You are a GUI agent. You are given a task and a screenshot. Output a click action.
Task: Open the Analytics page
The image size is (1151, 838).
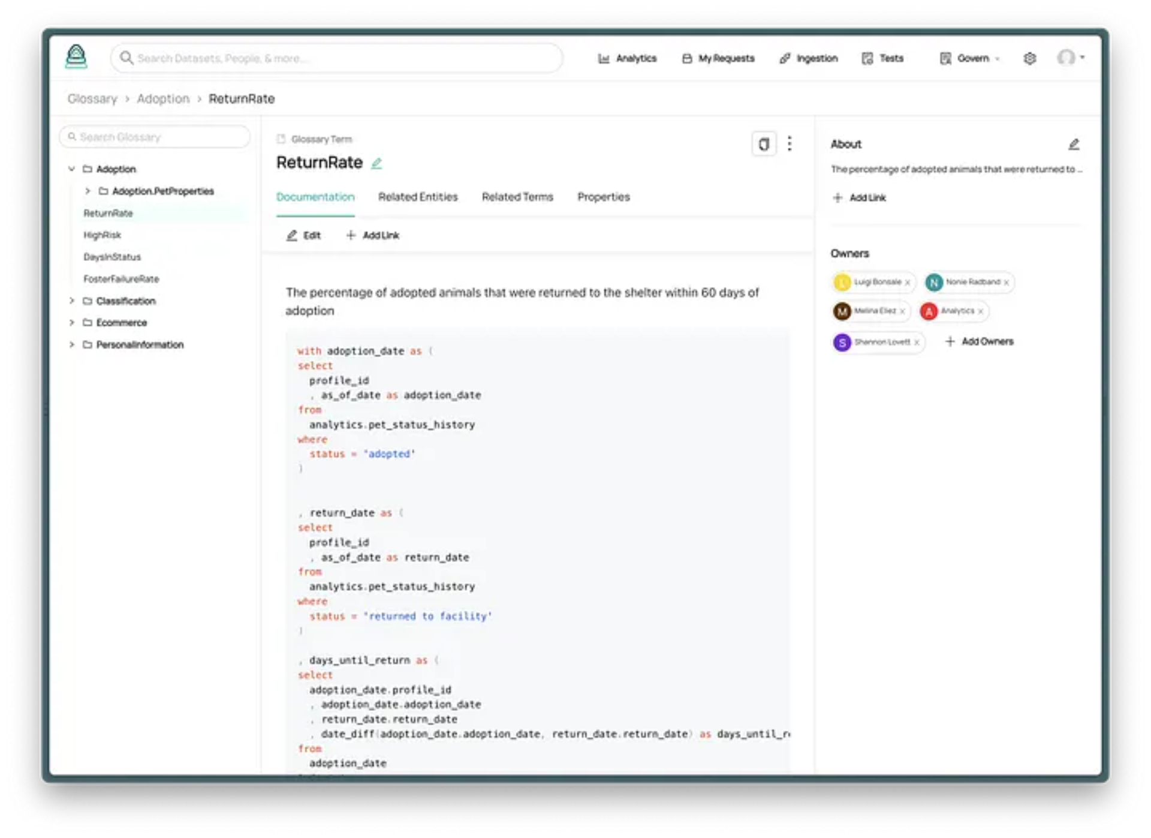point(627,58)
